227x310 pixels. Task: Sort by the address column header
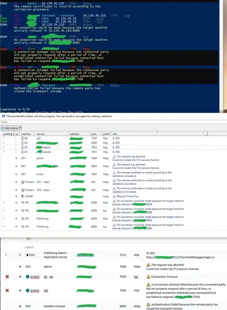[79, 134]
